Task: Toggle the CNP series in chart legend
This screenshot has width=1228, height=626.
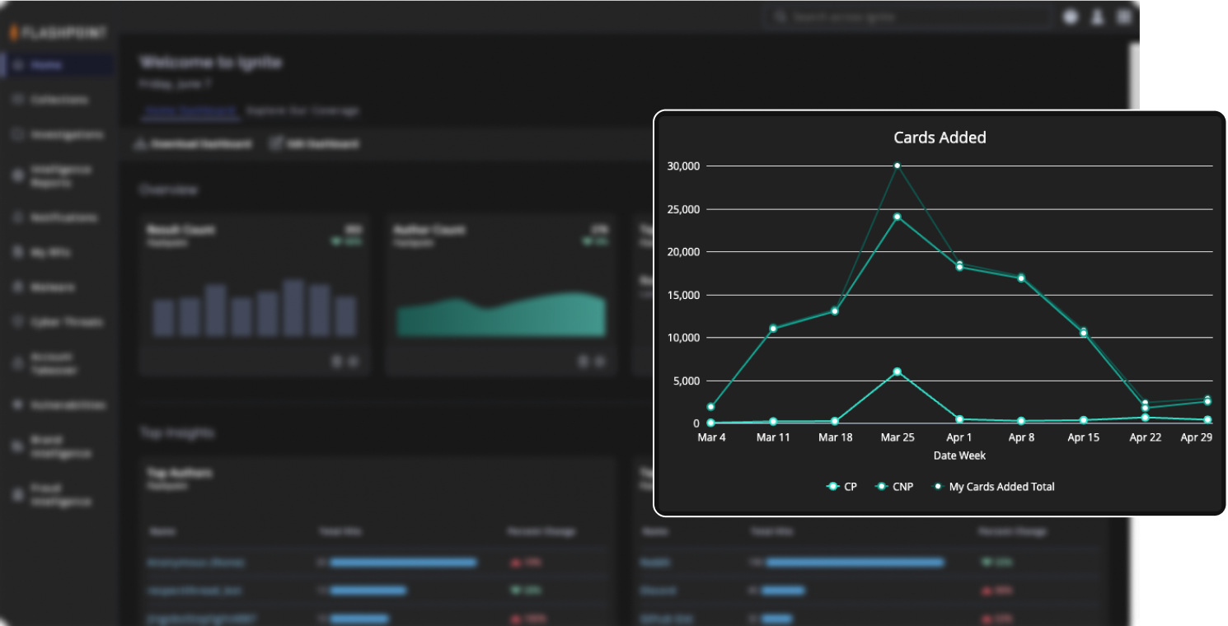Action: pos(894,487)
